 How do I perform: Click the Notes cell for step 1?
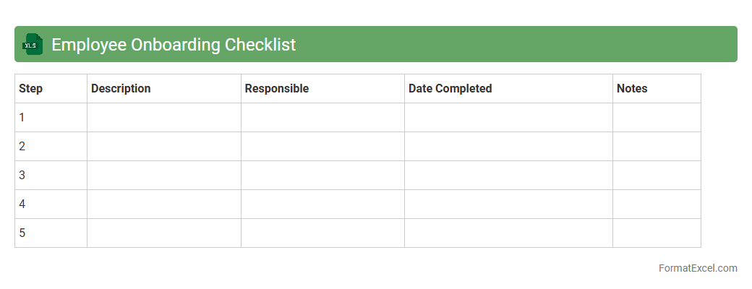(x=657, y=118)
